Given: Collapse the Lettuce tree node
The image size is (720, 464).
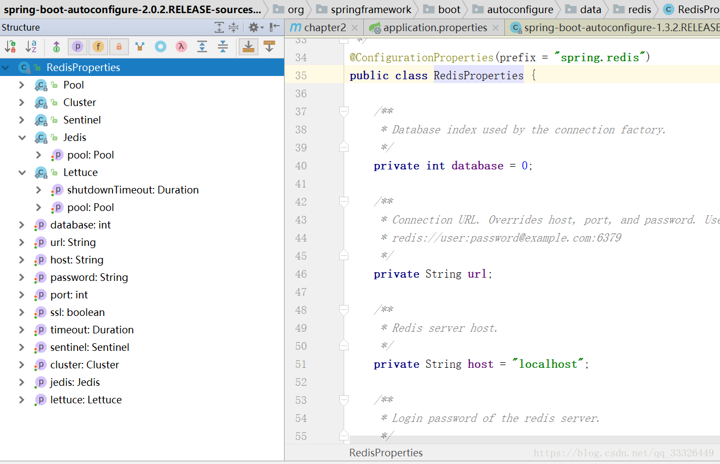Looking at the screenshot, I should click(x=22, y=172).
